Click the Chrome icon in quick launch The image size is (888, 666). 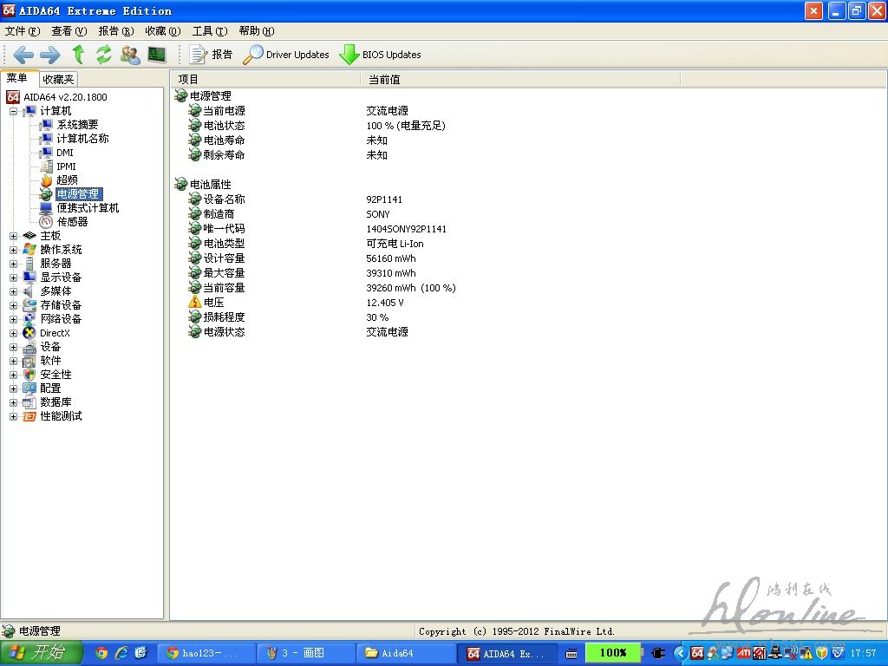point(101,653)
